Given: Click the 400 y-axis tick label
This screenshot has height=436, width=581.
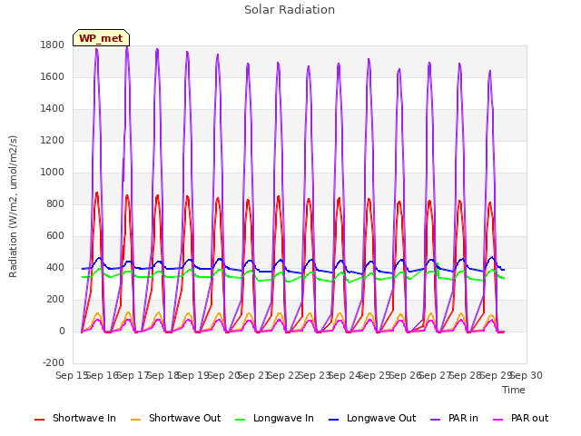Looking at the screenshot, I should pos(55,268).
